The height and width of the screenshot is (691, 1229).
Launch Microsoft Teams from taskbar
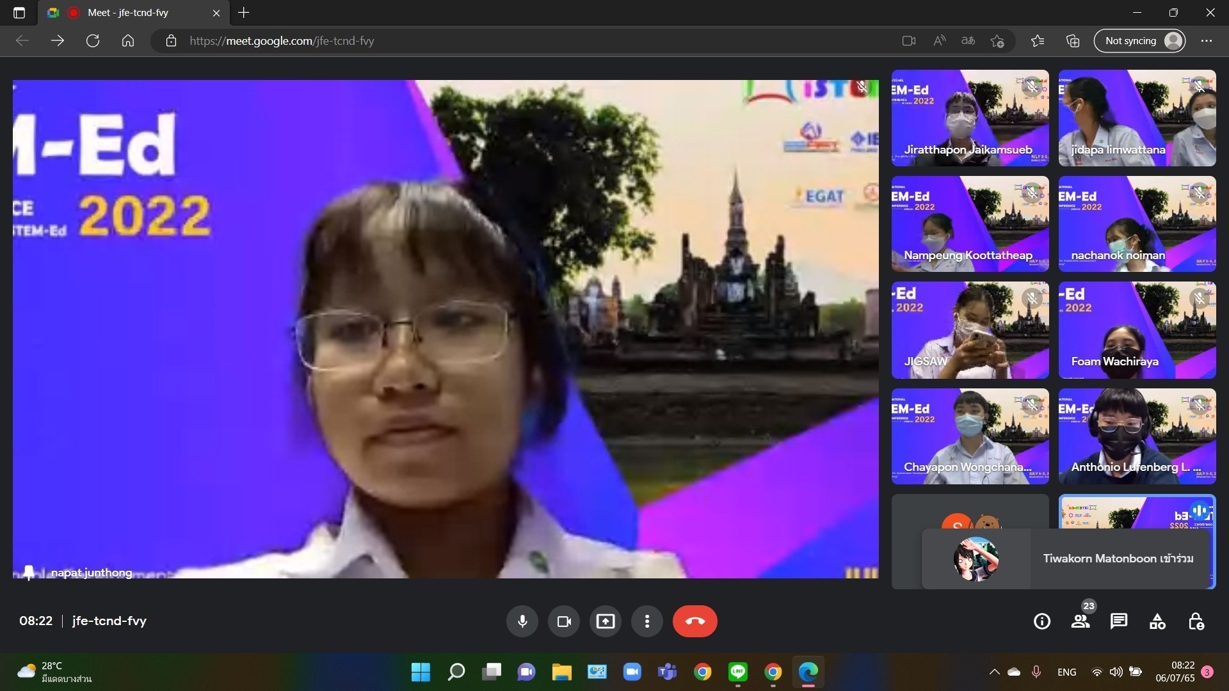667,672
